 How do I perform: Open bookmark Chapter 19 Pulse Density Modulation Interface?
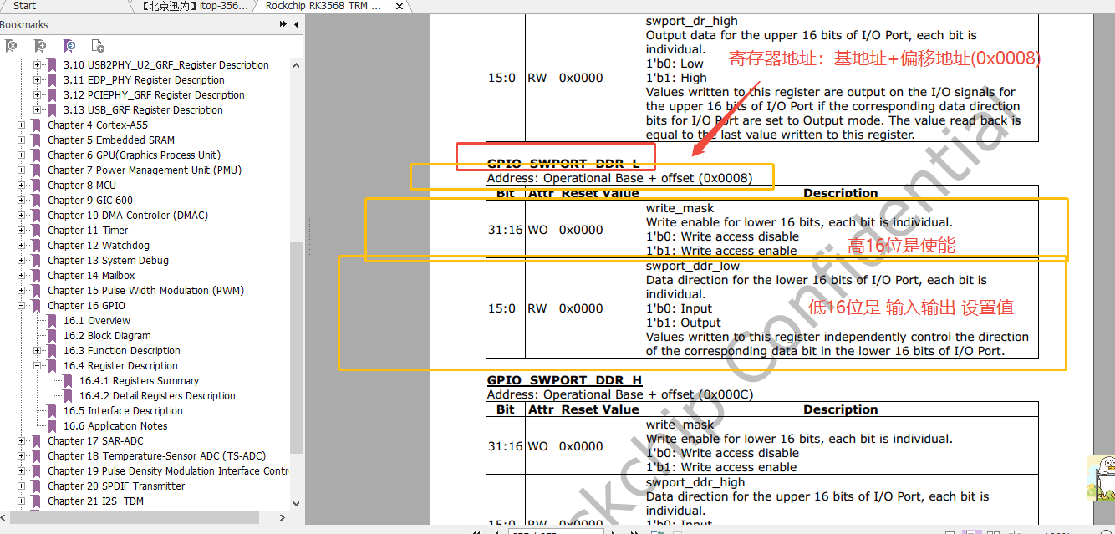point(168,471)
